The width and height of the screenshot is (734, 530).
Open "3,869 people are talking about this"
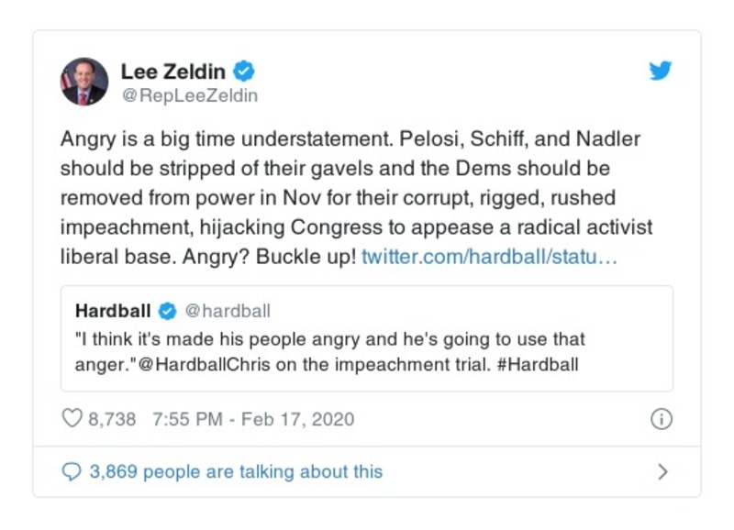coord(236,471)
